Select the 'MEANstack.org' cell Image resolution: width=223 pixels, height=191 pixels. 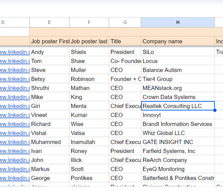point(178,88)
